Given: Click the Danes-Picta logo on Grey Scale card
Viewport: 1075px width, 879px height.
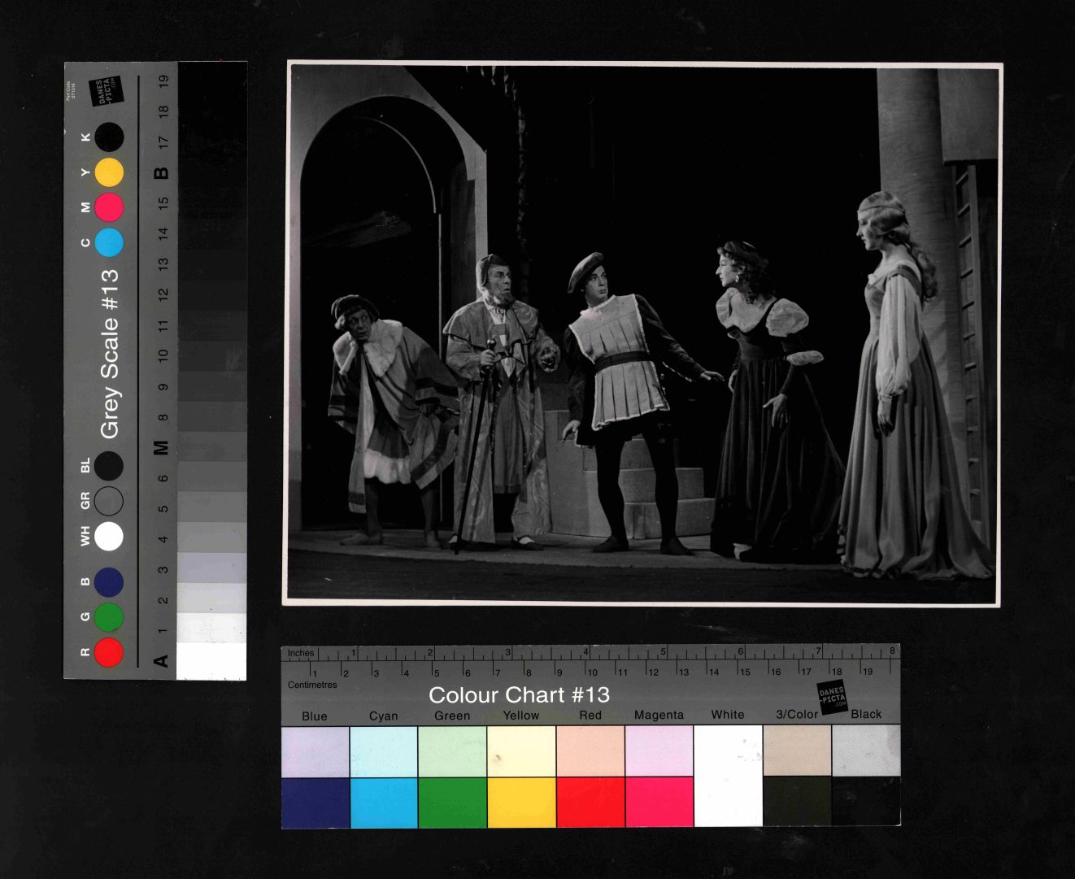Looking at the screenshot, I should 105,90.
